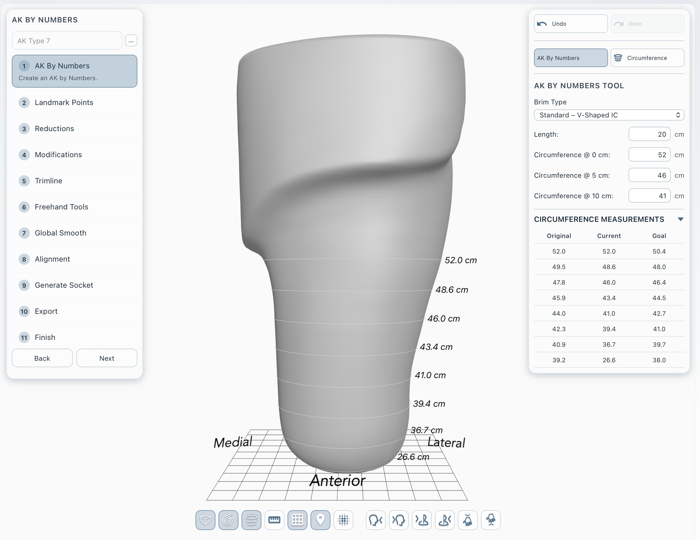Click the Back button
This screenshot has height=540, width=700.
pyautogui.click(x=42, y=359)
